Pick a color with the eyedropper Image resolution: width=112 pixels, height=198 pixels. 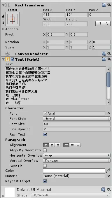pyautogui.click(x=108, y=171)
